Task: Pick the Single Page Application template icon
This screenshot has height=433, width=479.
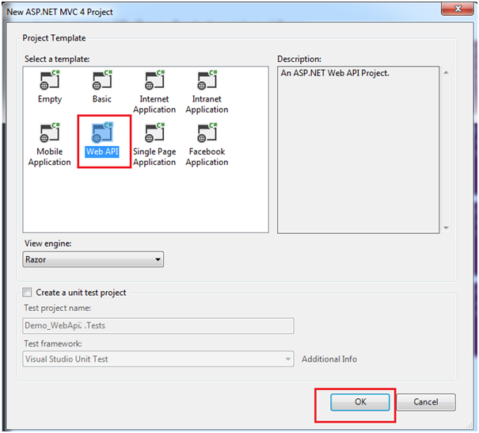Action: [x=154, y=132]
